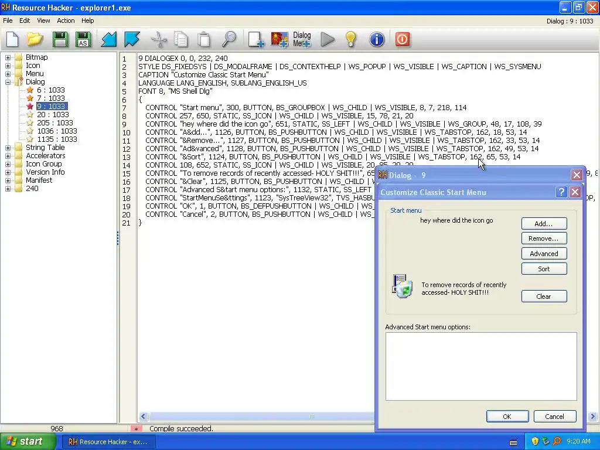Click the tray icon beside the shield
This screenshot has height=450, width=600.
click(x=546, y=441)
